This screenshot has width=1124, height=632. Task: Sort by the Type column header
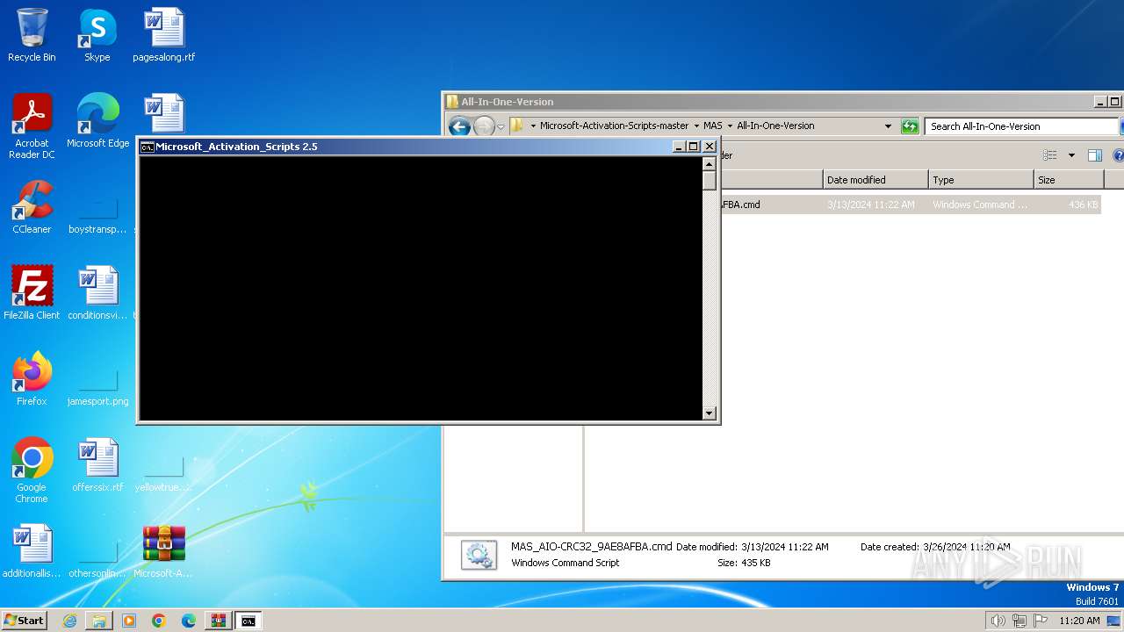(981, 180)
